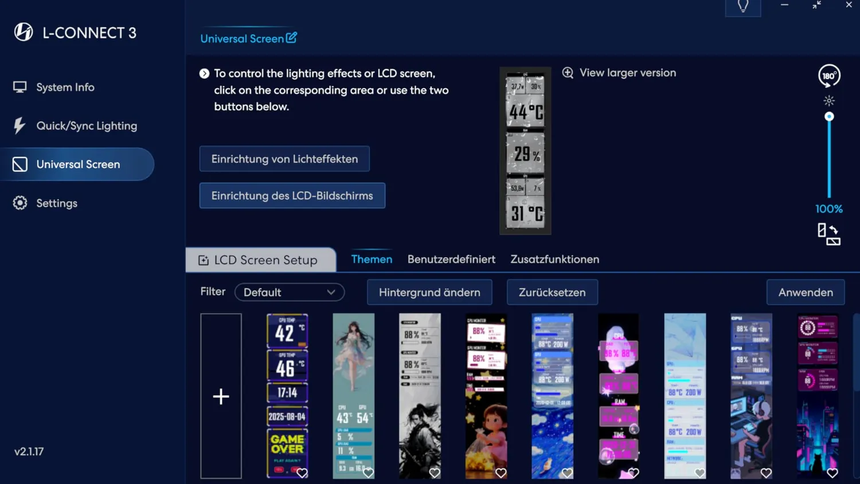
Task: Select the neon city theme thumbnail
Action: click(x=818, y=396)
